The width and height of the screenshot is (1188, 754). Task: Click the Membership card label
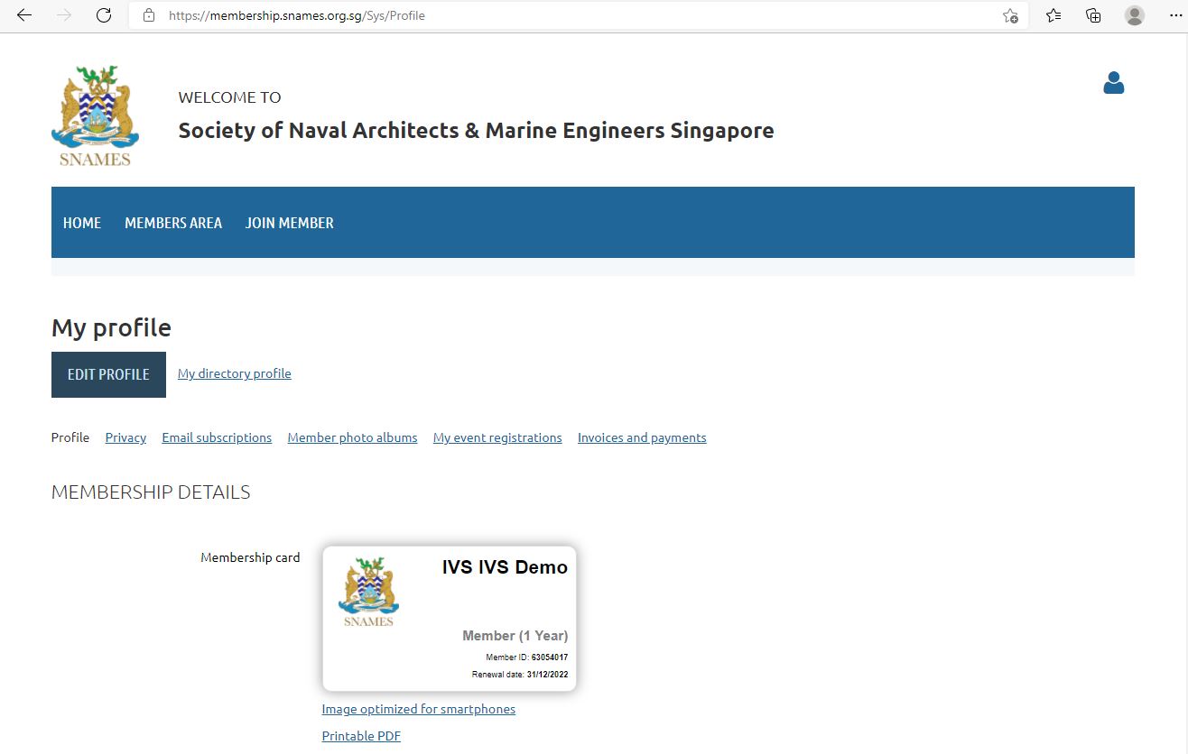(x=250, y=557)
